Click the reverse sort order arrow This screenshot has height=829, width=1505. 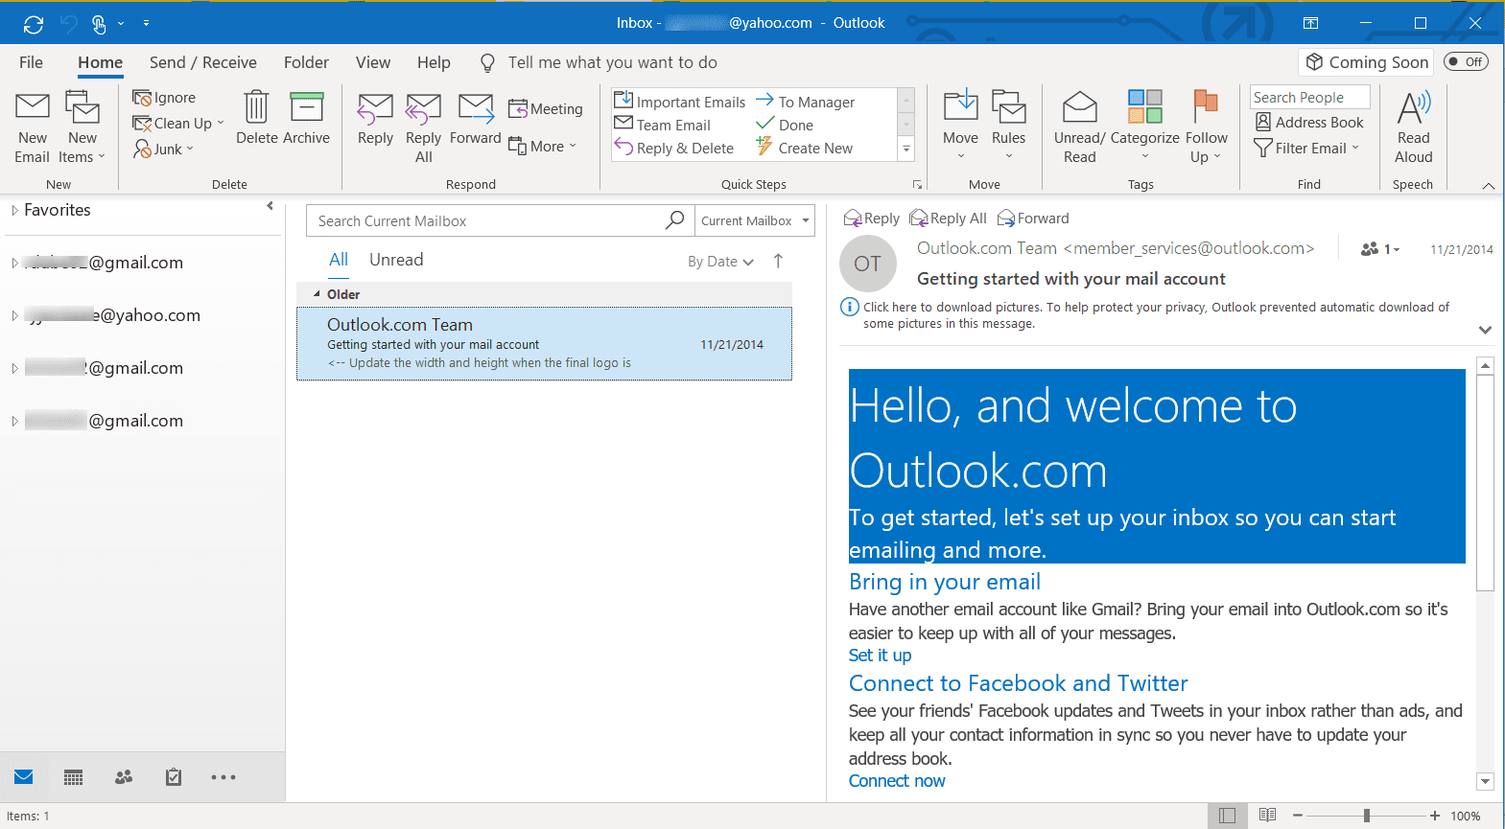[x=778, y=261]
